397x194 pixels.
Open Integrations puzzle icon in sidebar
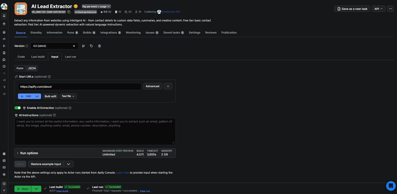click(4, 60)
